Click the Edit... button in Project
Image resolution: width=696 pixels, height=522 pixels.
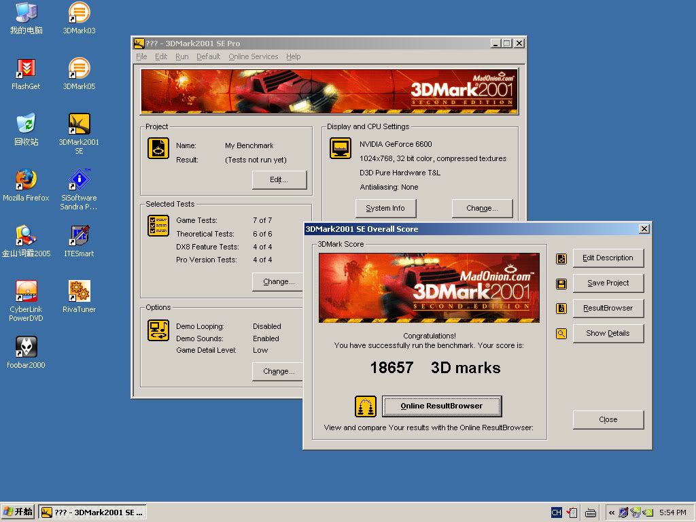click(279, 179)
